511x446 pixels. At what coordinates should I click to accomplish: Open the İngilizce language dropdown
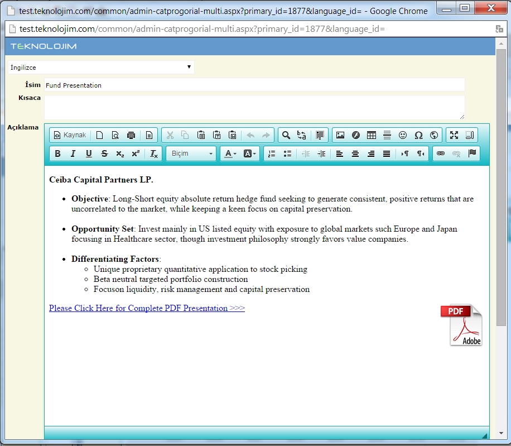[101, 67]
